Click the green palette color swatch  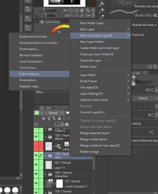37,113
